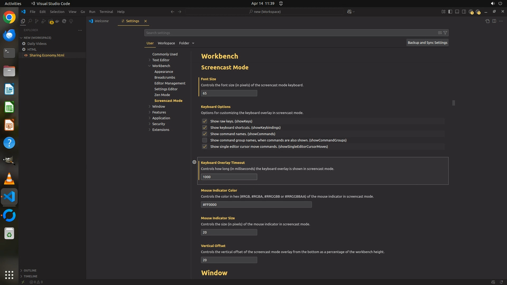
Task: Click the Mouse Indicator Color field
Action: (256, 205)
